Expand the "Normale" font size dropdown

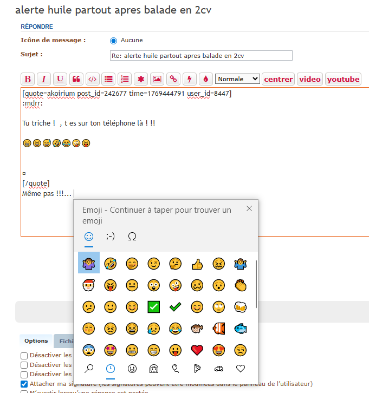click(237, 79)
